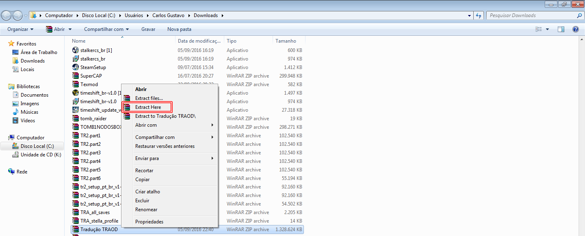Select the TRA_stella_profile file name
This screenshot has height=236, width=585.
click(100, 221)
